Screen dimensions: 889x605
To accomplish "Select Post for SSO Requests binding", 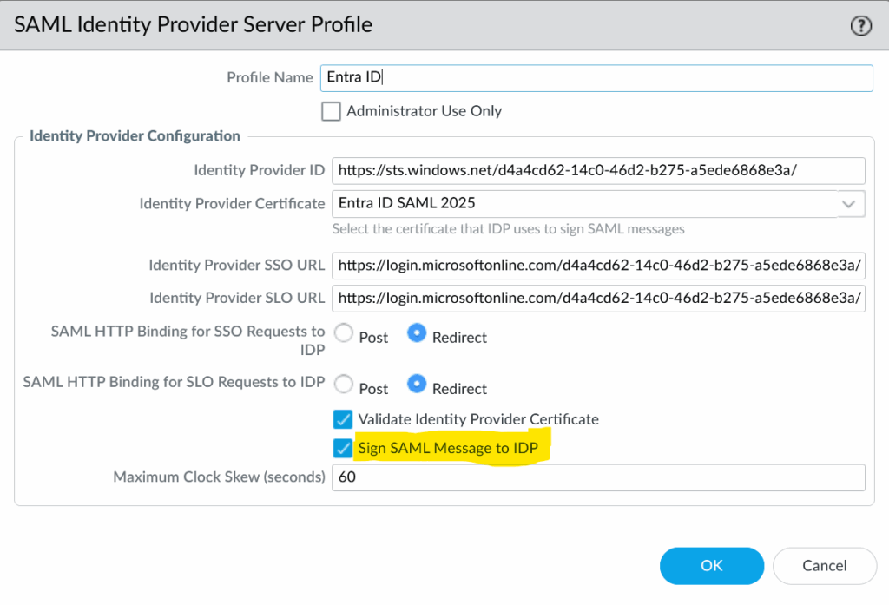I will (345, 335).
